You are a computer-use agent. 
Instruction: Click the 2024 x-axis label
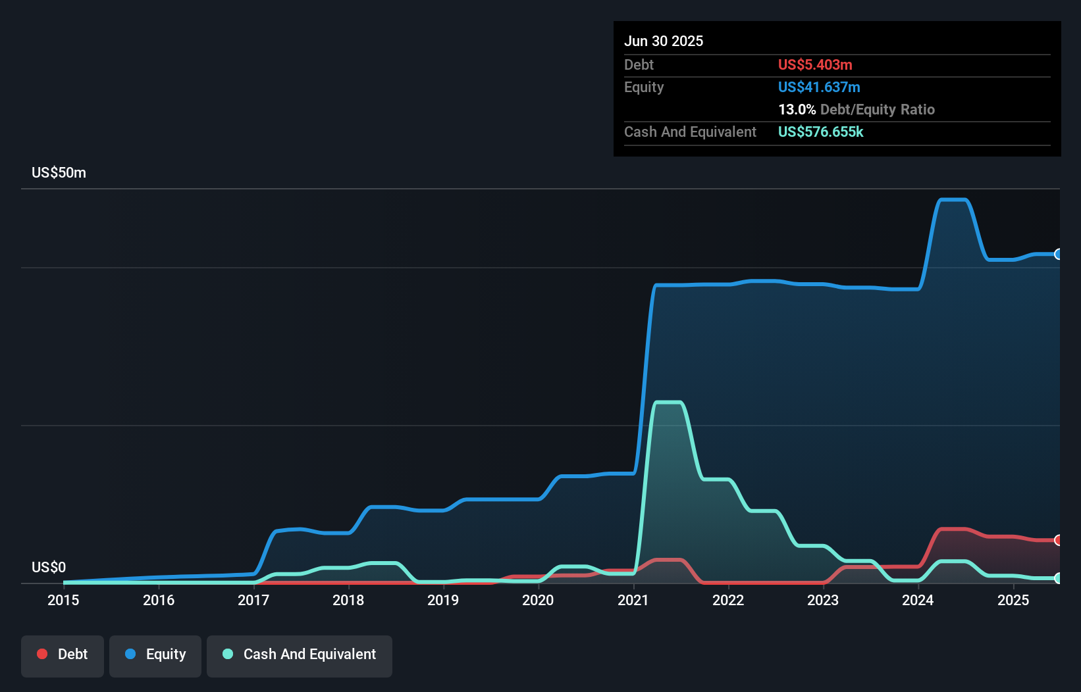click(x=918, y=600)
